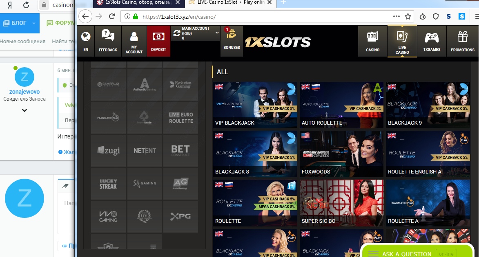The height and width of the screenshot is (257, 479).
Task: Close the LIVE-Casino 1xSlot tab
Action: (270, 2)
